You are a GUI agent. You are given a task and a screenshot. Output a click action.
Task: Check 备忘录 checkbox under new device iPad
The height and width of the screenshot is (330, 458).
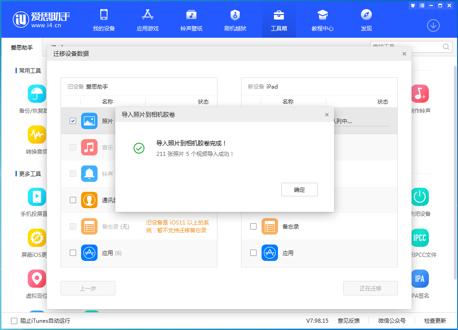[253, 226]
